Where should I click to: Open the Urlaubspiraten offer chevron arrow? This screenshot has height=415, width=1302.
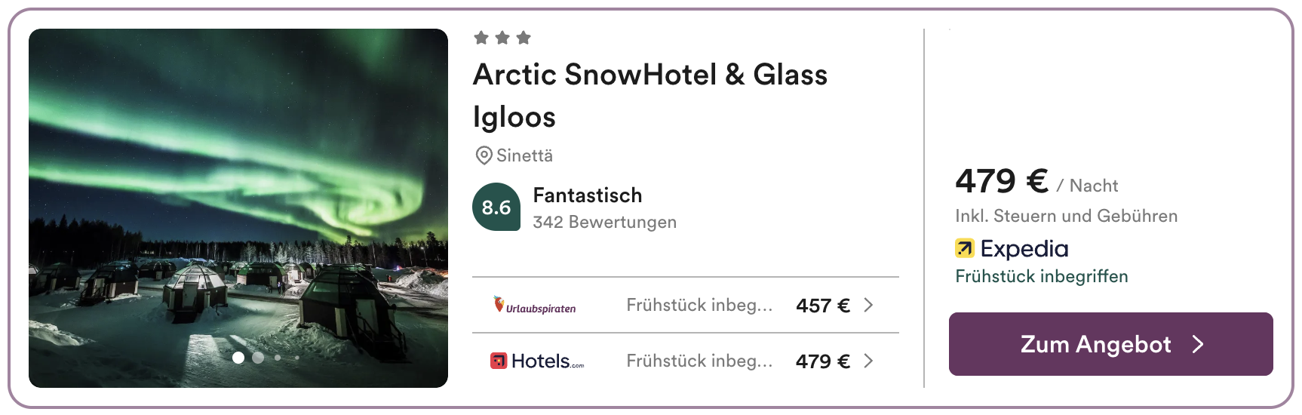pos(868,305)
